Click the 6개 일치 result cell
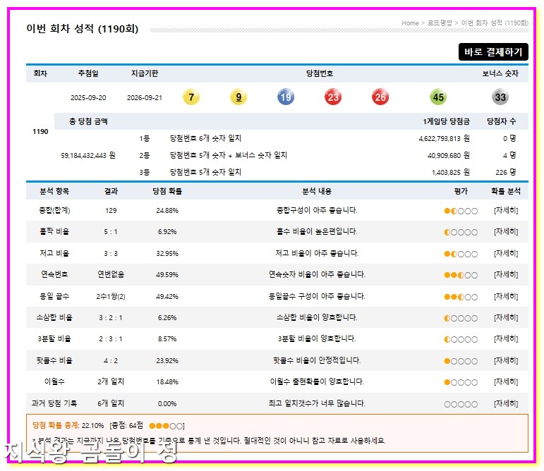The height and width of the screenshot is (471, 544). pos(111,403)
